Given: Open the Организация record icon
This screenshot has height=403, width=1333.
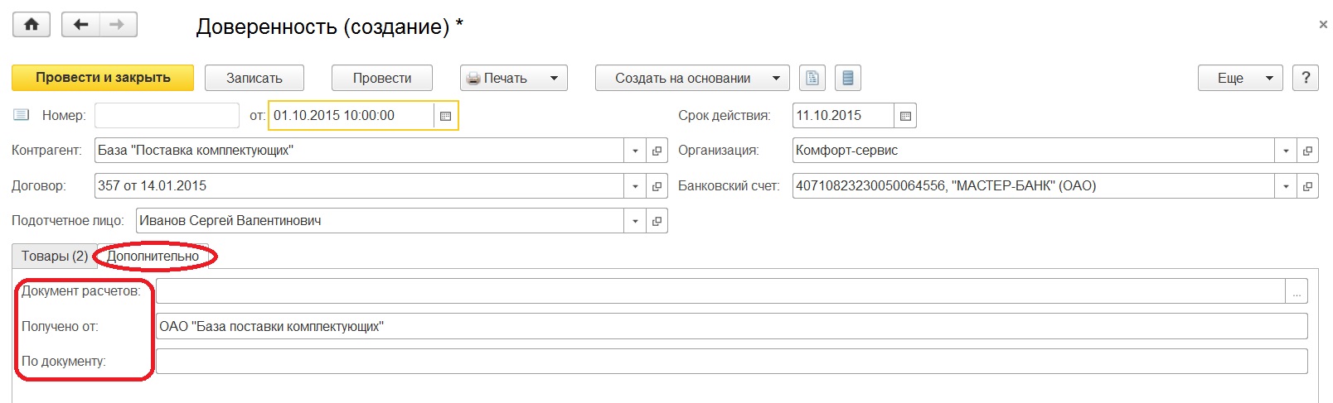Looking at the screenshot, I should 1307,151.
